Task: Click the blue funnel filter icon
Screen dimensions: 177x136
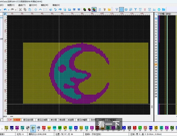Action: pos(136,10)
